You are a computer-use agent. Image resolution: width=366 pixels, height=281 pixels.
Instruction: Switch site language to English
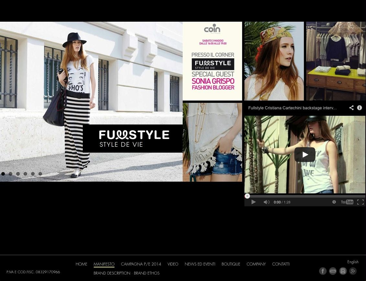pos(353,262)
